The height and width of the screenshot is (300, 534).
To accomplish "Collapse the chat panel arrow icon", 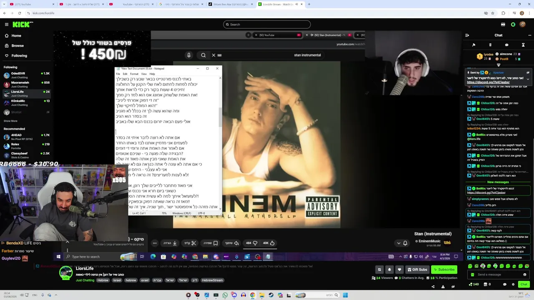I will pyautogui.click(x=467, y=35).
